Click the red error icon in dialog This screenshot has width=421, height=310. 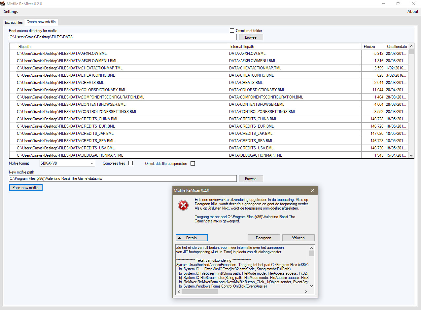183,206
